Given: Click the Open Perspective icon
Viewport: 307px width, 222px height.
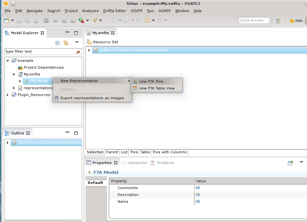Looking at the screenshot, I should 278,21.
